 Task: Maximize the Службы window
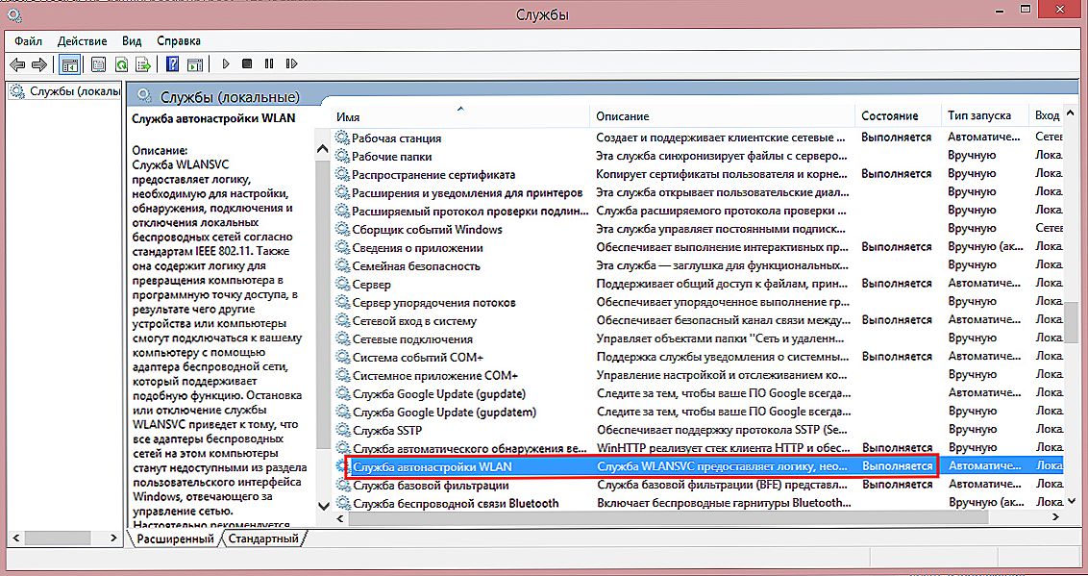(1025, 9)
